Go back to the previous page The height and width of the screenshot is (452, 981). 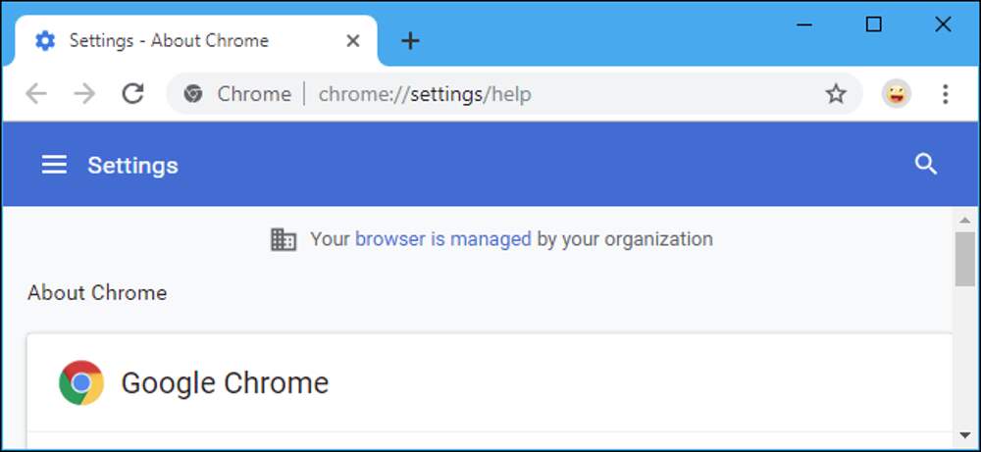coord(36,94)
